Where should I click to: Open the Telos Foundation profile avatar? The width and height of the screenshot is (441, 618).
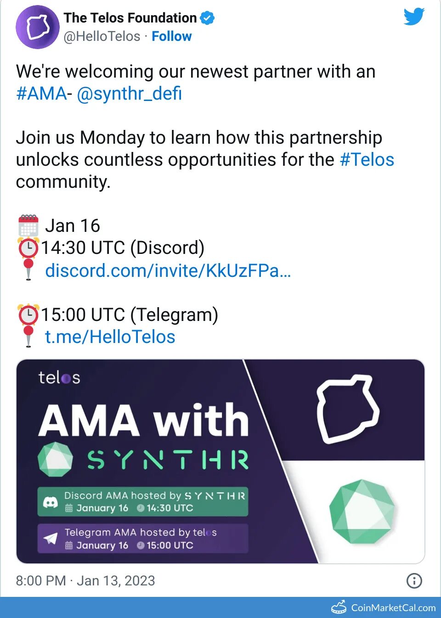point(37,27)
